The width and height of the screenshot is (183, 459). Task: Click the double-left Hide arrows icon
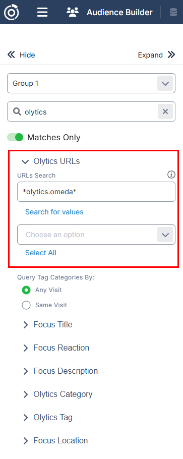coord(11,54)
